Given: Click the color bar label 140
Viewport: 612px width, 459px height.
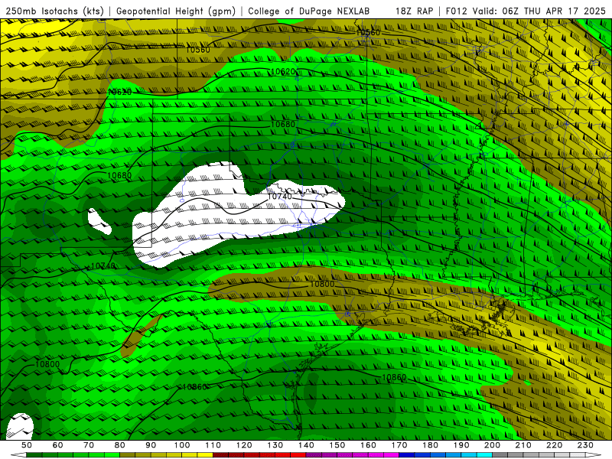Looking at the screenshot, I should pos(306,445).
